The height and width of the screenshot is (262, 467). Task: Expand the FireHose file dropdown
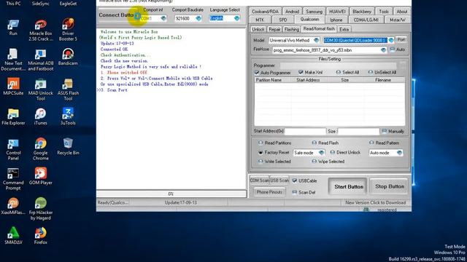(x=383, y=50)
